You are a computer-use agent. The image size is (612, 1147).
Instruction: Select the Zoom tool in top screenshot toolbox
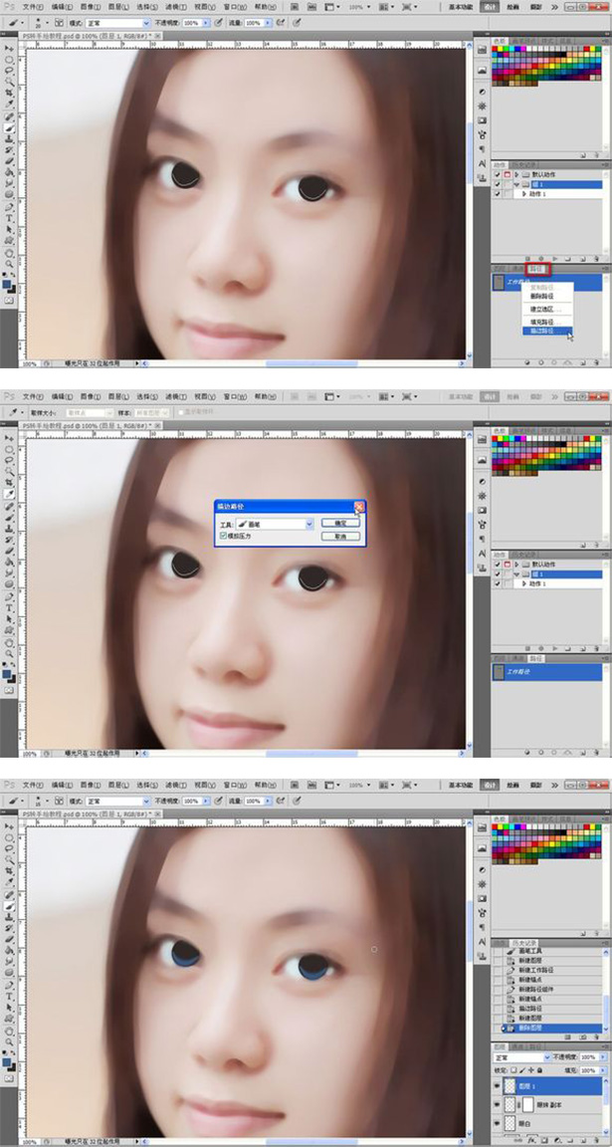click(x=10, y=264)
